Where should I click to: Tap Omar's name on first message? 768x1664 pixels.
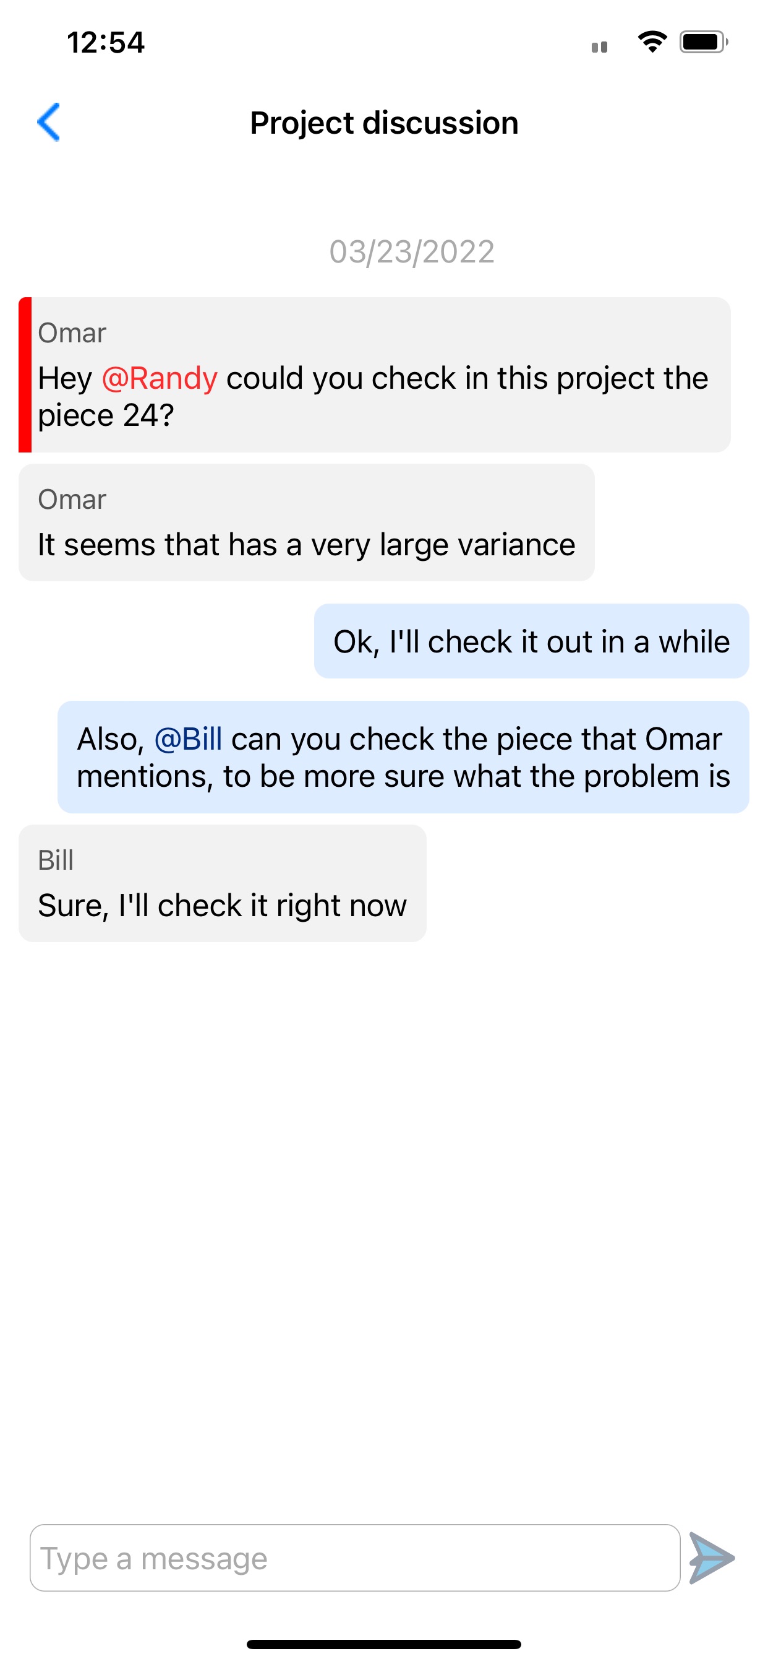click(x=72, y=332)
